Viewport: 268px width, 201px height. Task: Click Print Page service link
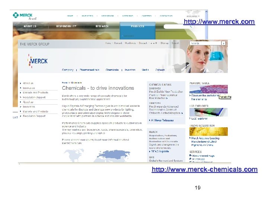click(198, 159)
